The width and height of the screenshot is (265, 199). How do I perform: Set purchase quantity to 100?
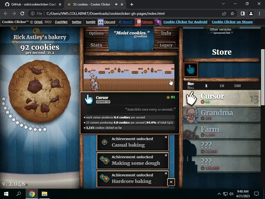237,86
